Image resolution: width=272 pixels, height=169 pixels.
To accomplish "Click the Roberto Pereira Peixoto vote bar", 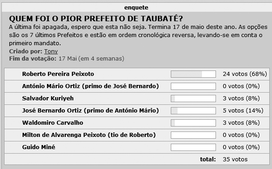I will click(193, 74).
